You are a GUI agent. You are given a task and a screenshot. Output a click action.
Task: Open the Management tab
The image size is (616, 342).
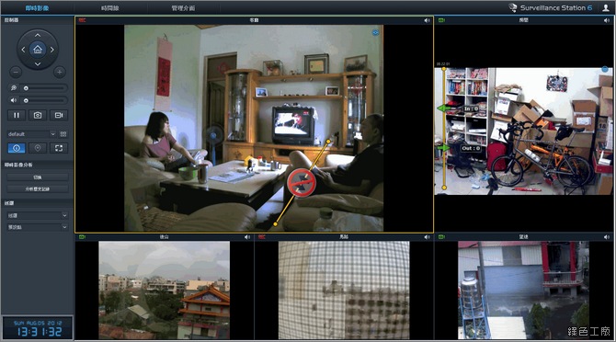point(183,8)
